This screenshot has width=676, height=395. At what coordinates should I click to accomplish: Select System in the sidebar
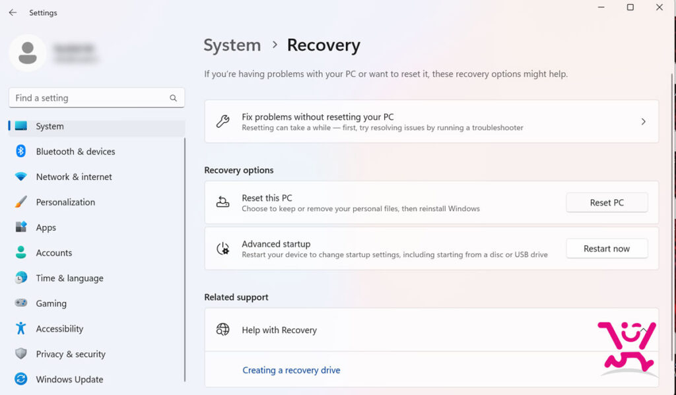pos(96,126)
